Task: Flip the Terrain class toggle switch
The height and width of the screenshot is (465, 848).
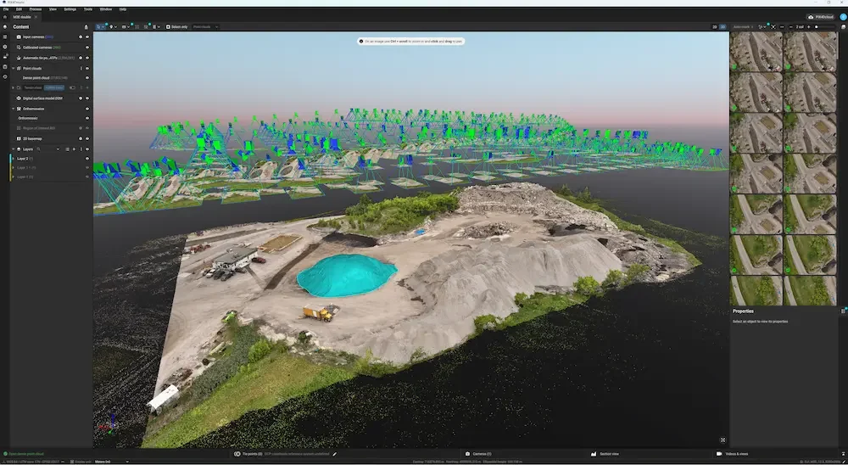Action: pyautogui.click(x=72, y=87)
